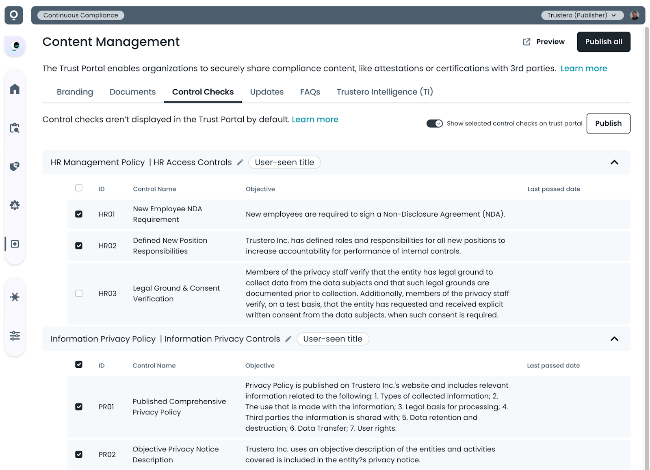Open the clipboard search icon in sidebar
650x470 pixels.
click(15, 128)
